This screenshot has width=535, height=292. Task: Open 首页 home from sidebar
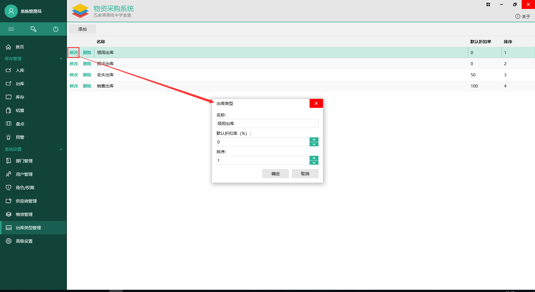point(20,47)
